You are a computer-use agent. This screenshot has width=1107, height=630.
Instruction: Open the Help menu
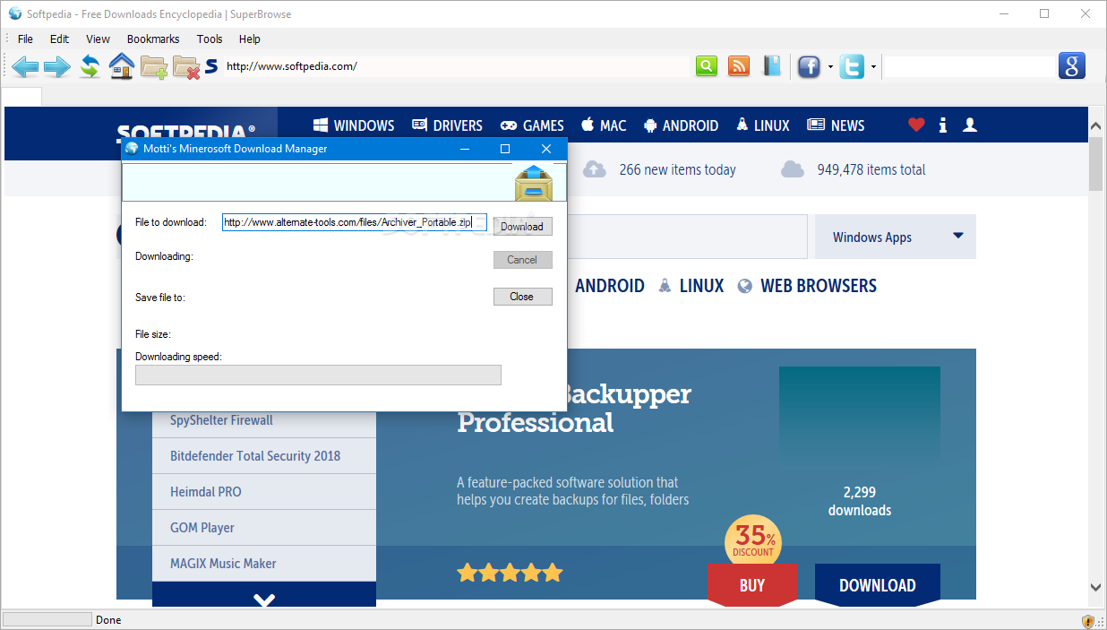(250, 39)
